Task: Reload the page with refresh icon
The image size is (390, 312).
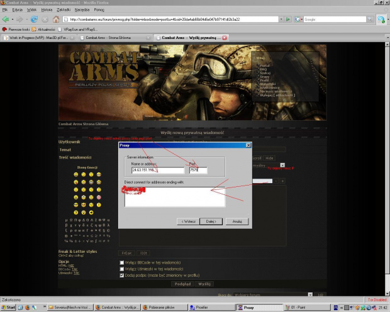Action: tap(34, 19)
